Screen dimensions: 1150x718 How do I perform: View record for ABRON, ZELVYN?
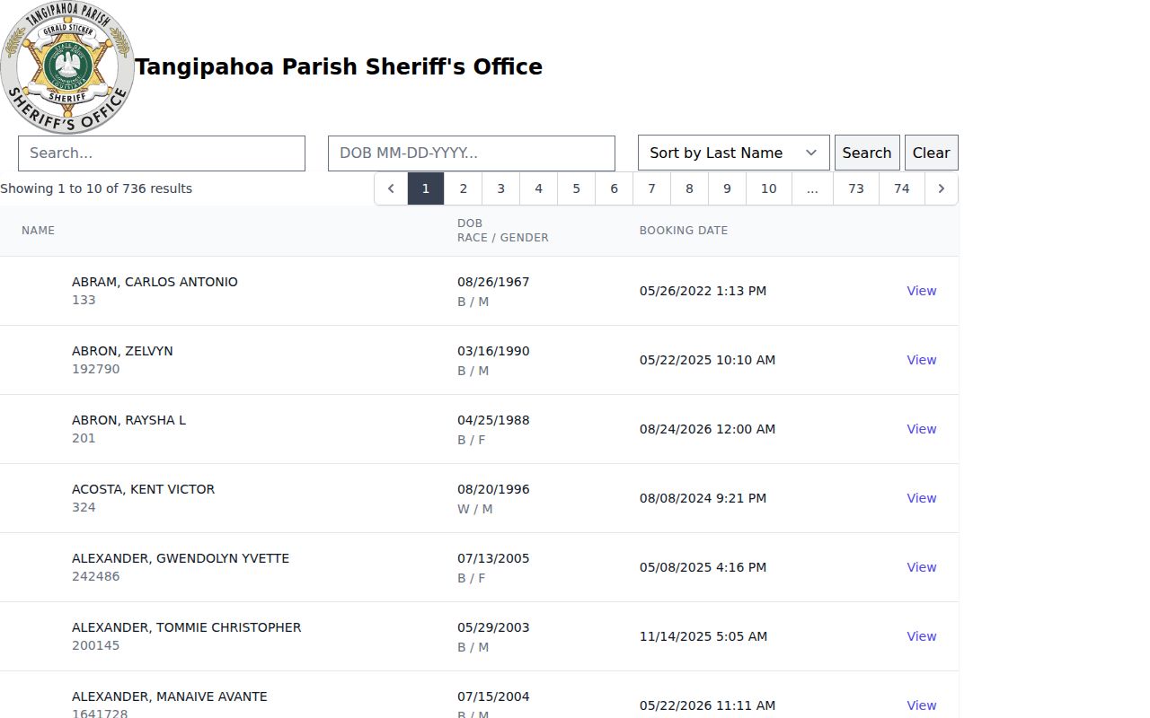pos(922,360)
